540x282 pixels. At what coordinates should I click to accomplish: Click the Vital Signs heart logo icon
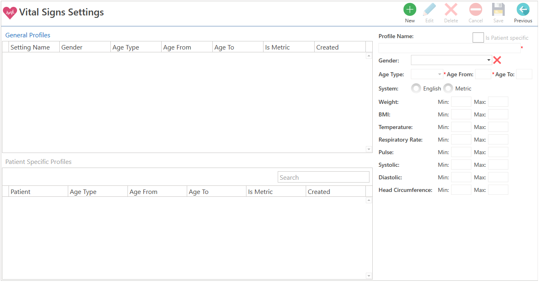point(10,13)
